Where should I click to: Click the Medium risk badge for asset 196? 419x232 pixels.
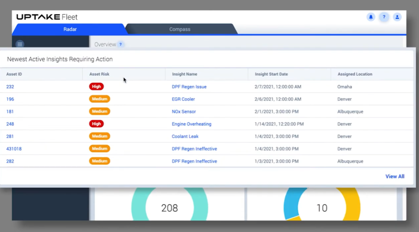pos(99,99)
